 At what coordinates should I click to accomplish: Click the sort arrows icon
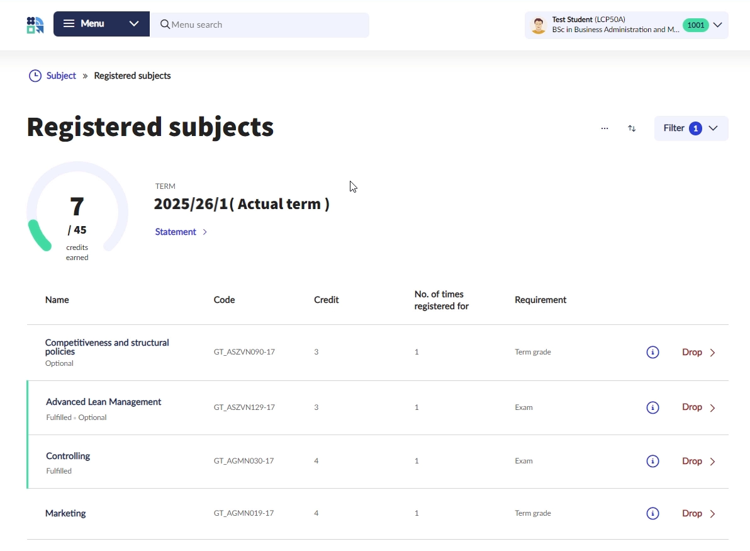pos(632,128)
